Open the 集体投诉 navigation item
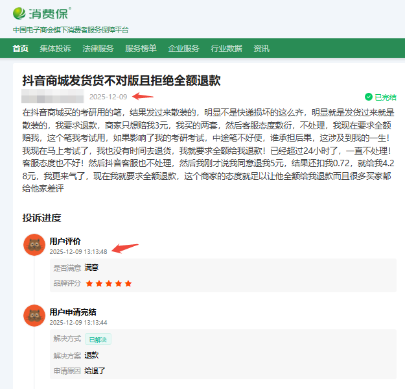This screenshot has width=405, height=389. point(55,48)
